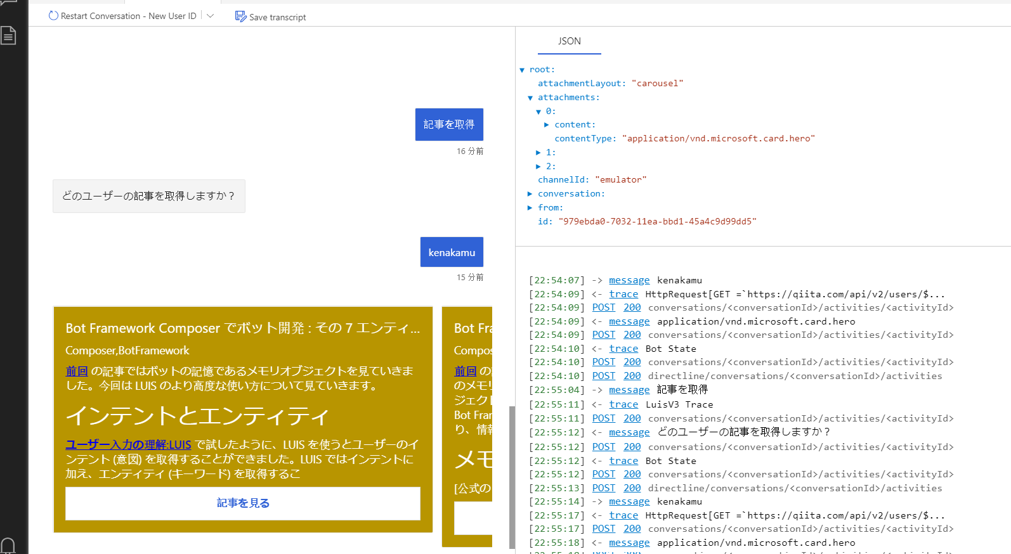
Task: Open message link at 22:54:09 card.hero entry
Action: click(x=629, y=321)
